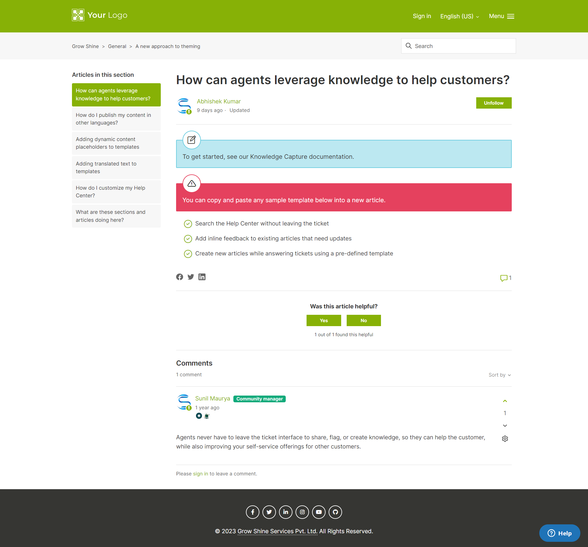Share article on LinkedIn icon
Image resolution: width=588 pixels, height=547 pixels.
(x=202, y=277)
